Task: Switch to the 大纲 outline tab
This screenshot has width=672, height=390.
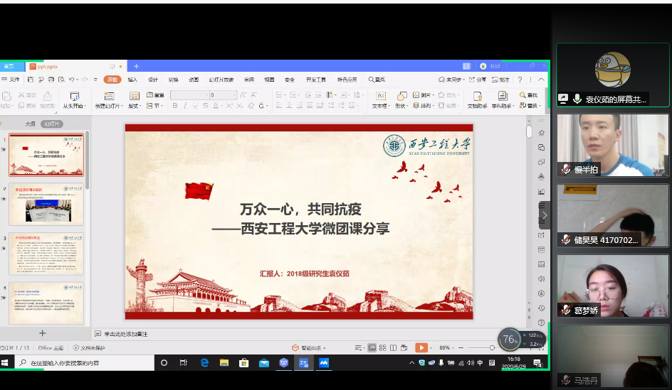Action: pos(31,124)
